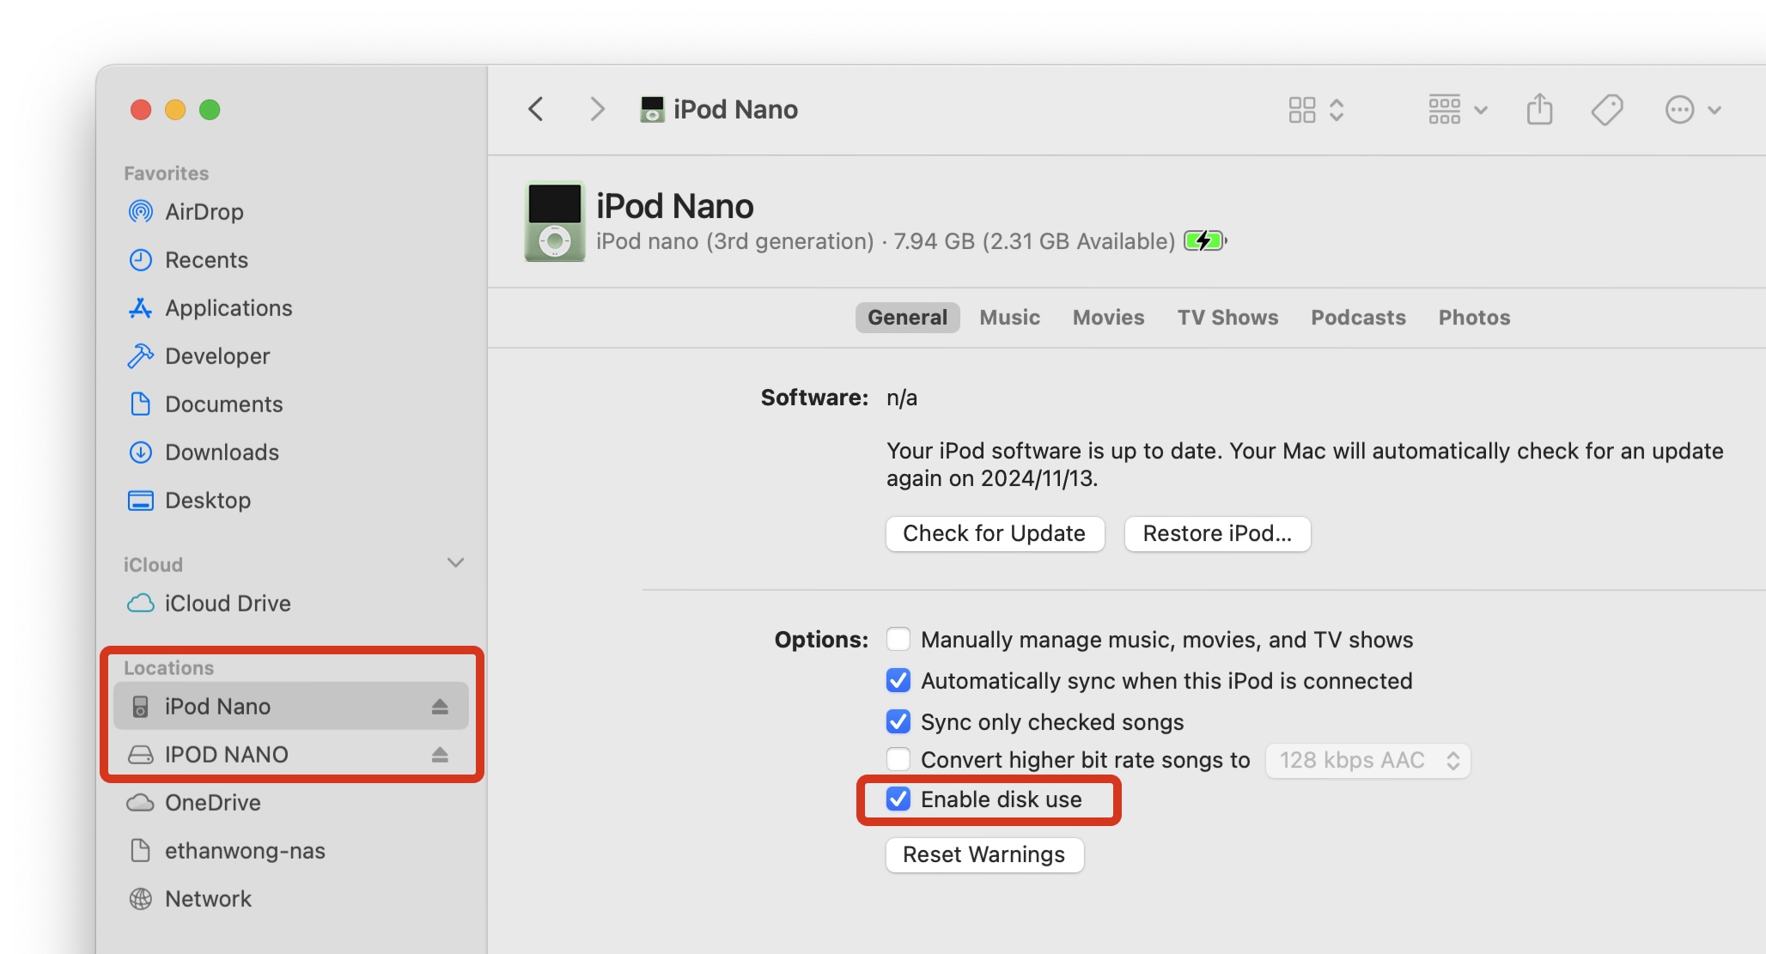This screenshot has width=1766, height=954.
Task: Click the Restore iPod… button
Action: coord(1217,533)
